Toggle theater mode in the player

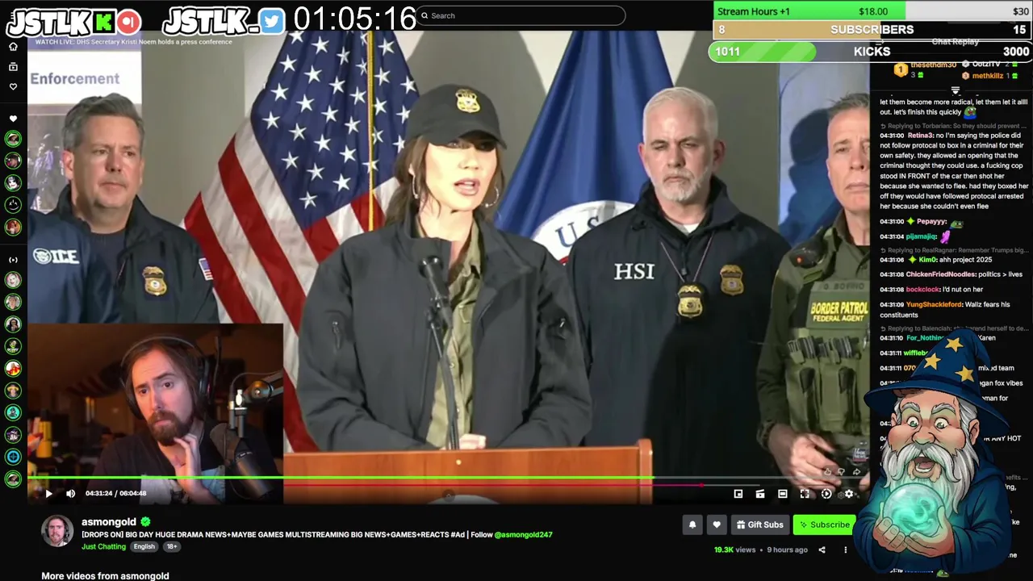tap(782, 494)
